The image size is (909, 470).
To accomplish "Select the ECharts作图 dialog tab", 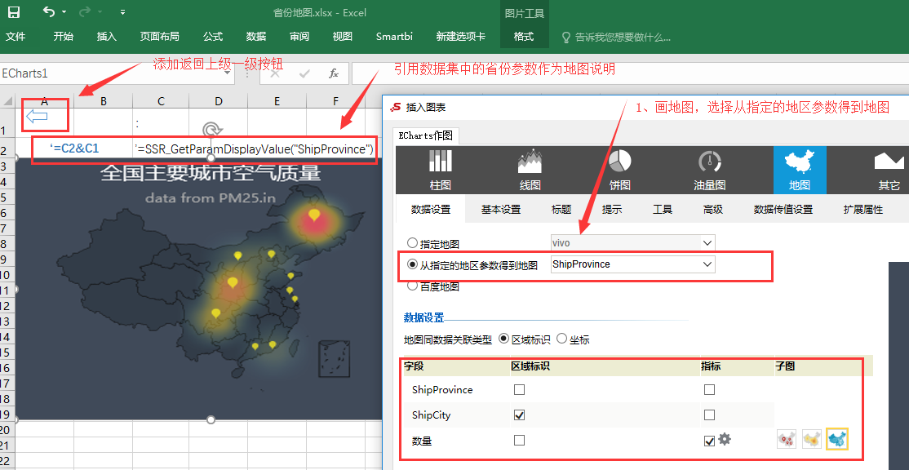I will pos(426,135).
